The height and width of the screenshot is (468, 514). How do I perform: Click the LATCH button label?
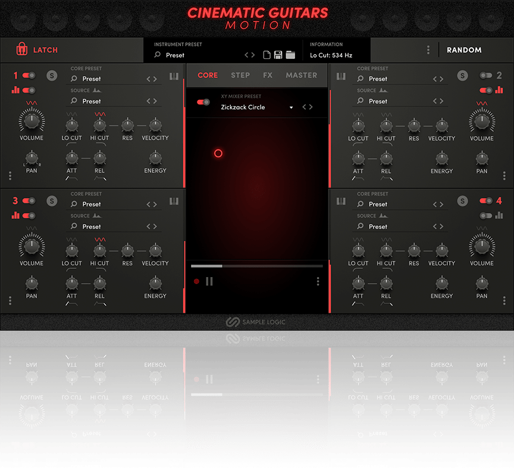[x=45, y=50]
